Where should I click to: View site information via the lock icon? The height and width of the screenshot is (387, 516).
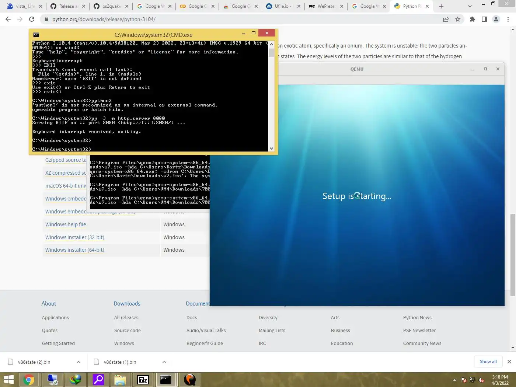[46, 19]
